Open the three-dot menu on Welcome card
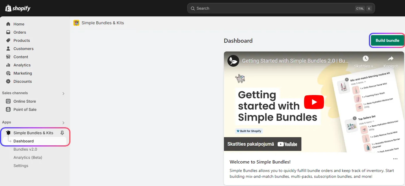Screen dimensions: 405x186 [395, 159]
